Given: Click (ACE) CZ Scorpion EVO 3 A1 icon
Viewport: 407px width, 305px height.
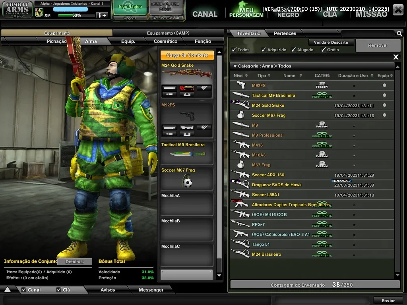Looking at the screenshot, I should point(240,234).
